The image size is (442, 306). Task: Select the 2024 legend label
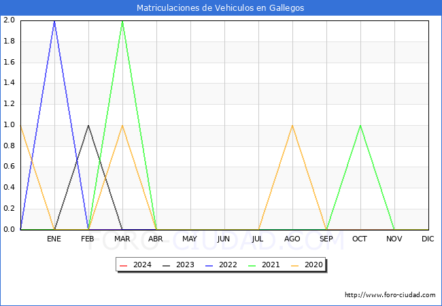point(142,265)
